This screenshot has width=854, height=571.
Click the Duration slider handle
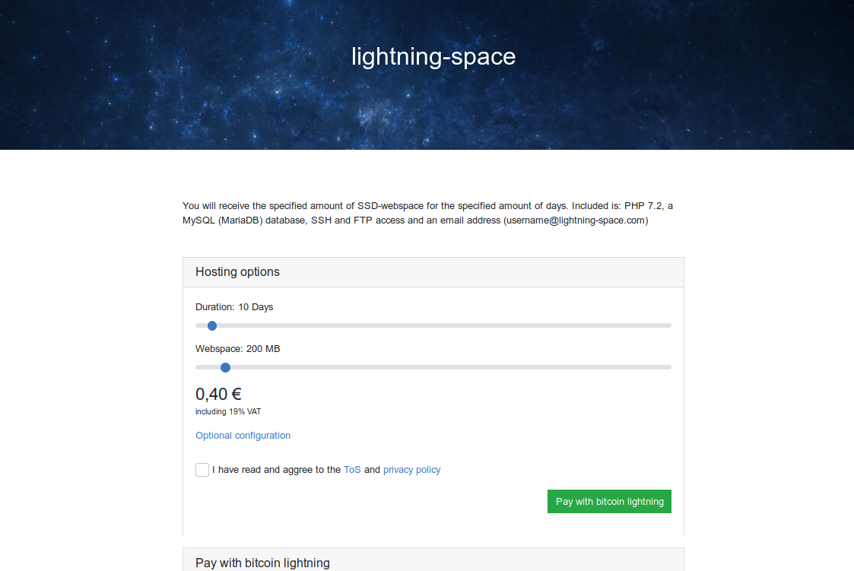coord(212,325)
